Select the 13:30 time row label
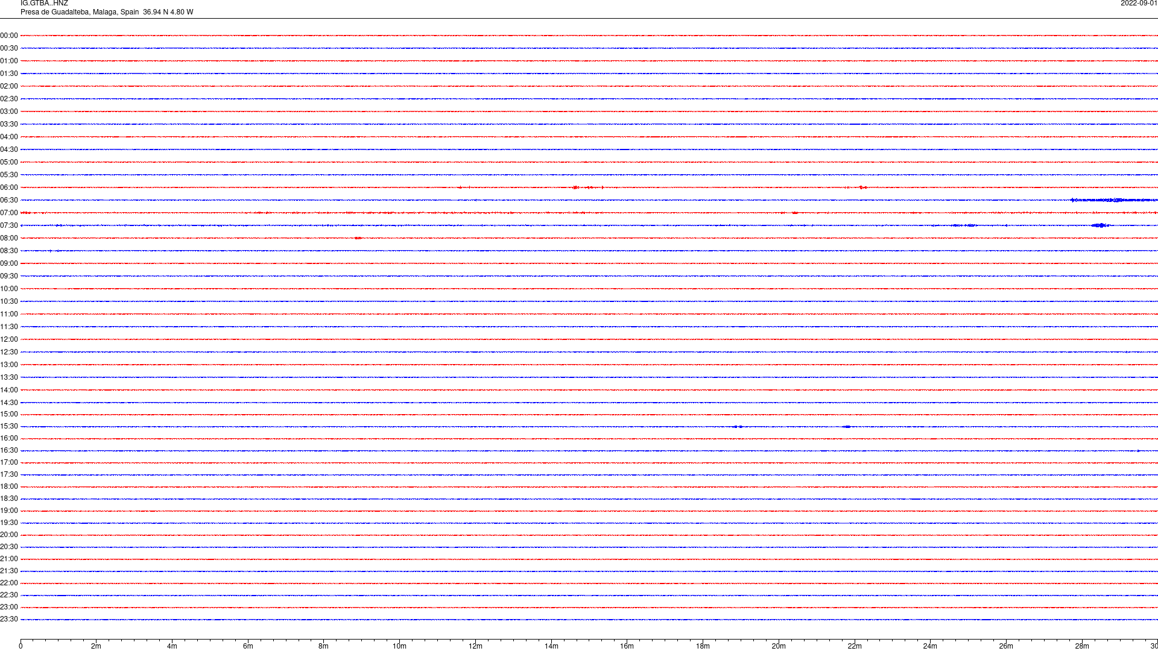Screen dimensions: 1158x651 pyautogui.click(x=9, y=377)
